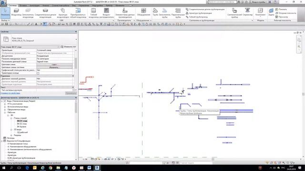Pick the Спринклер tool
This screenshot has width=305, height=171.
pyautogui.click(x=247, y=12)
